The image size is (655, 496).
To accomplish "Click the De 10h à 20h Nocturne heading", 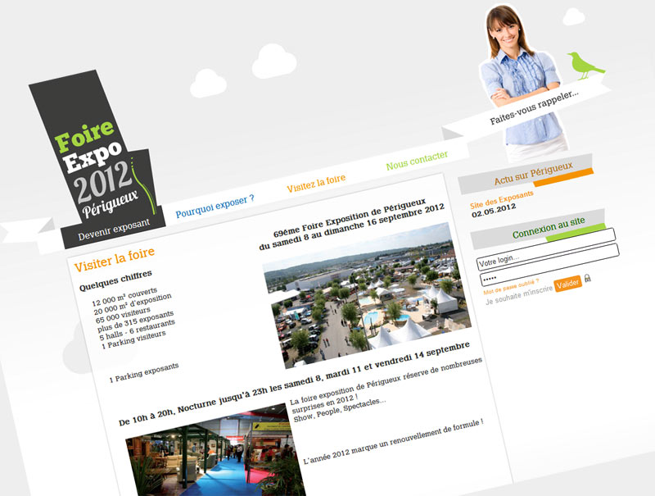I will [x=294, y=384].
